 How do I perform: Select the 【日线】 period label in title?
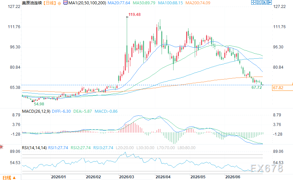tap(49, 3)
